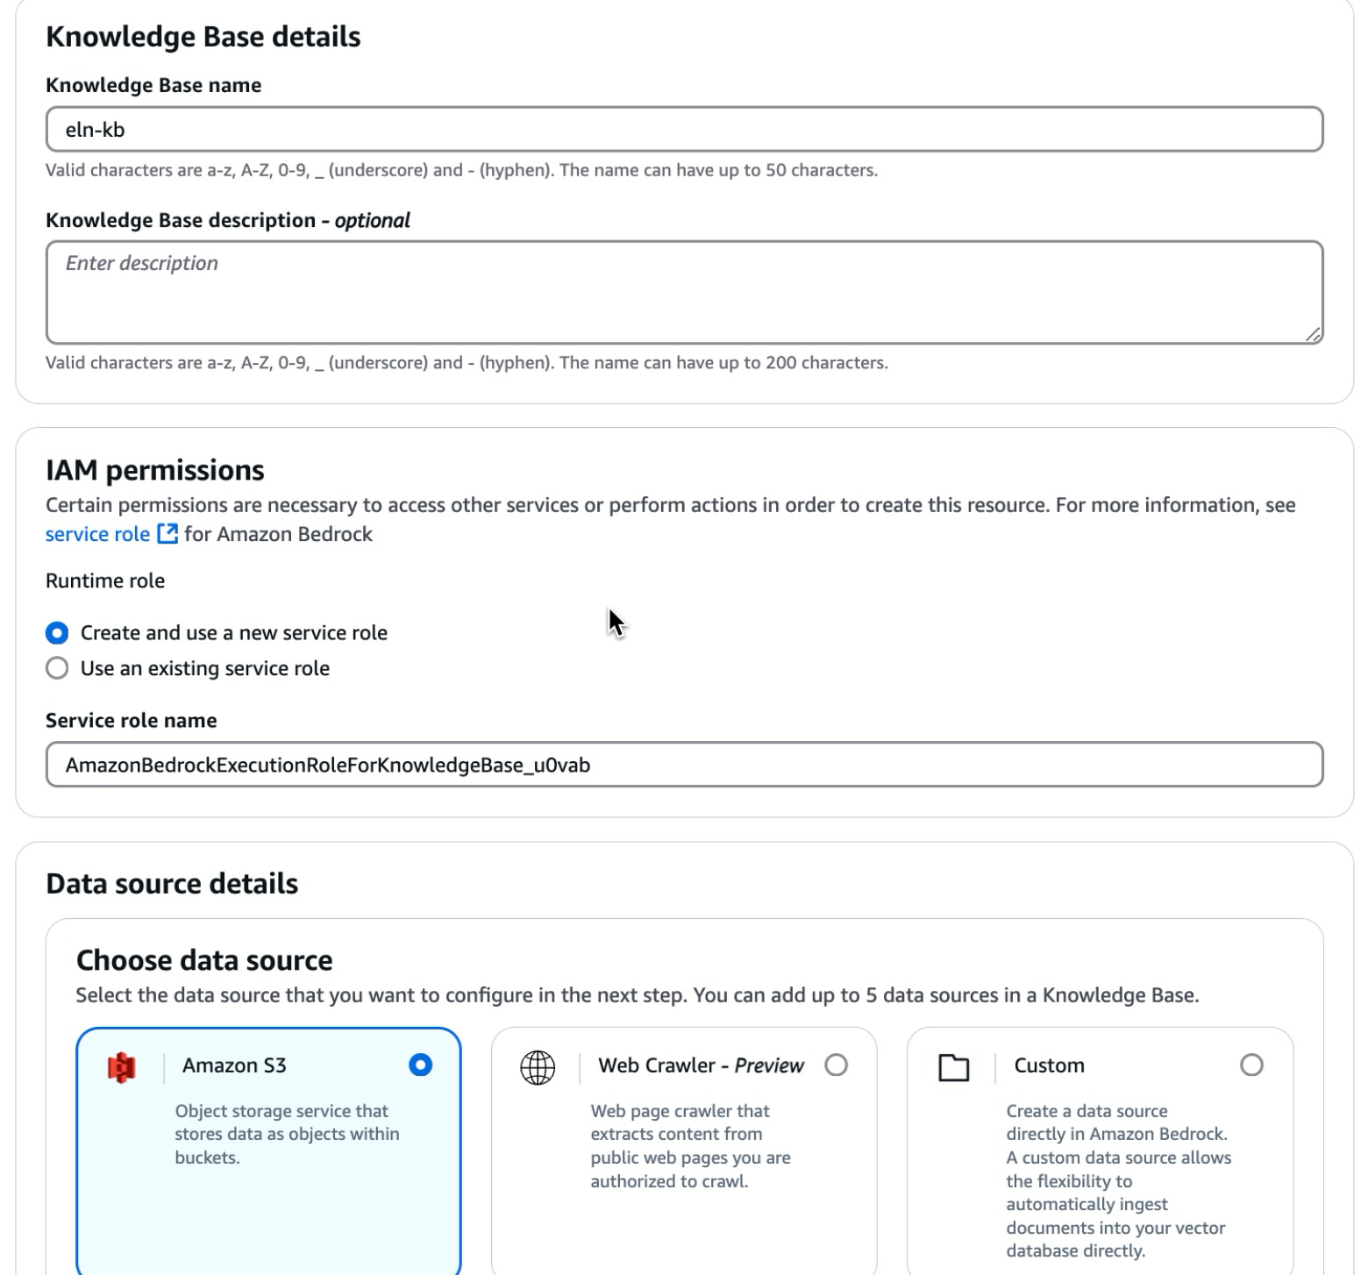
Task: Click the description box resize handle
Action: pyautogui.click(x=1312, y=333)
